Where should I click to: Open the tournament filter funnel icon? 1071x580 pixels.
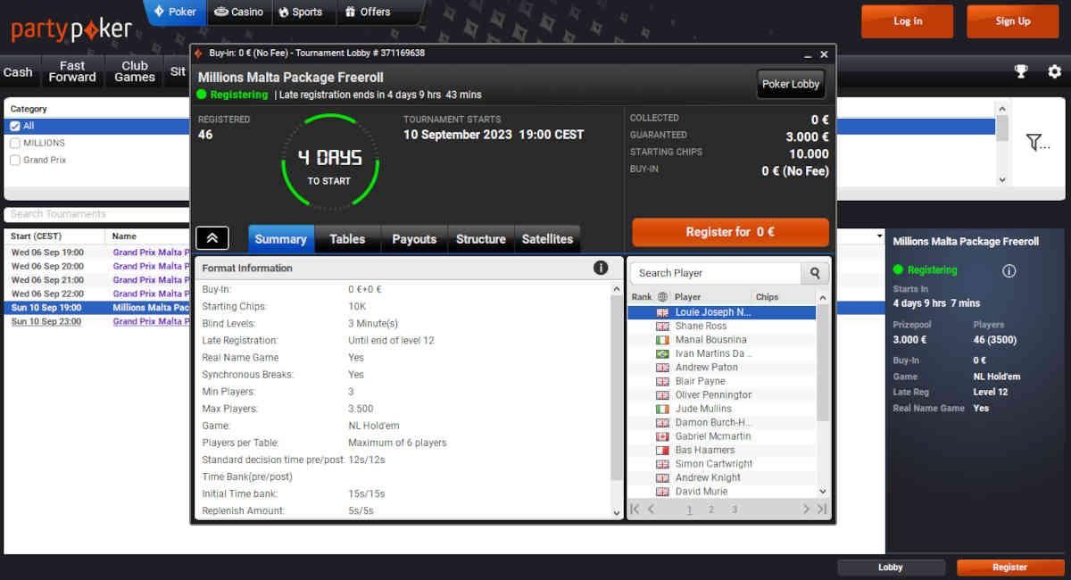(x=1037, y=143)
